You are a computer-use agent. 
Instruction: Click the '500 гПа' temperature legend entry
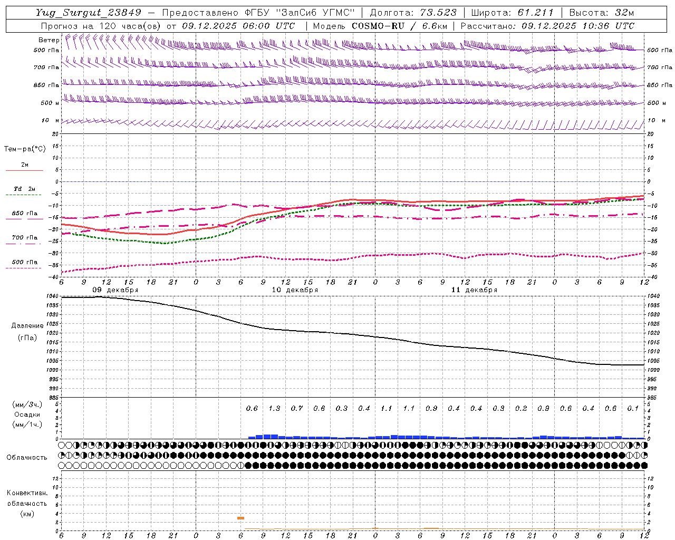click(25, 262)
